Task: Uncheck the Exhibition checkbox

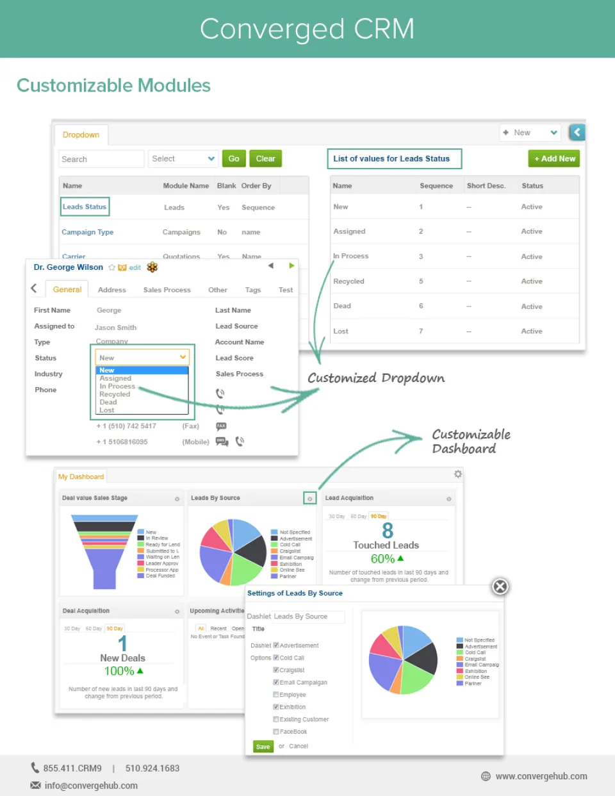Action: tap(276, 707)
